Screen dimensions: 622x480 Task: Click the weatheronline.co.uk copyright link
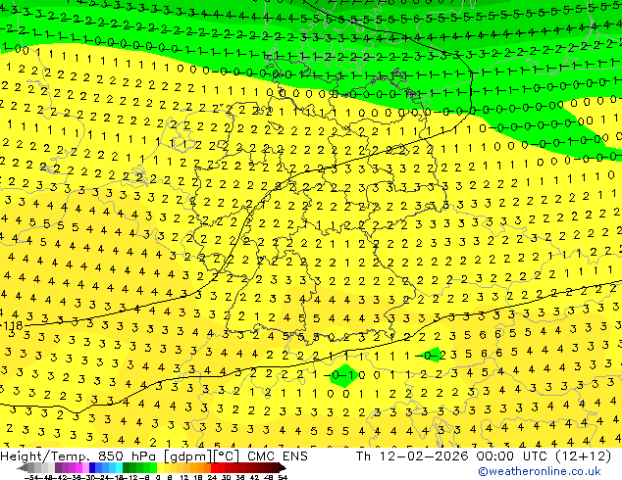pos(540,471)
